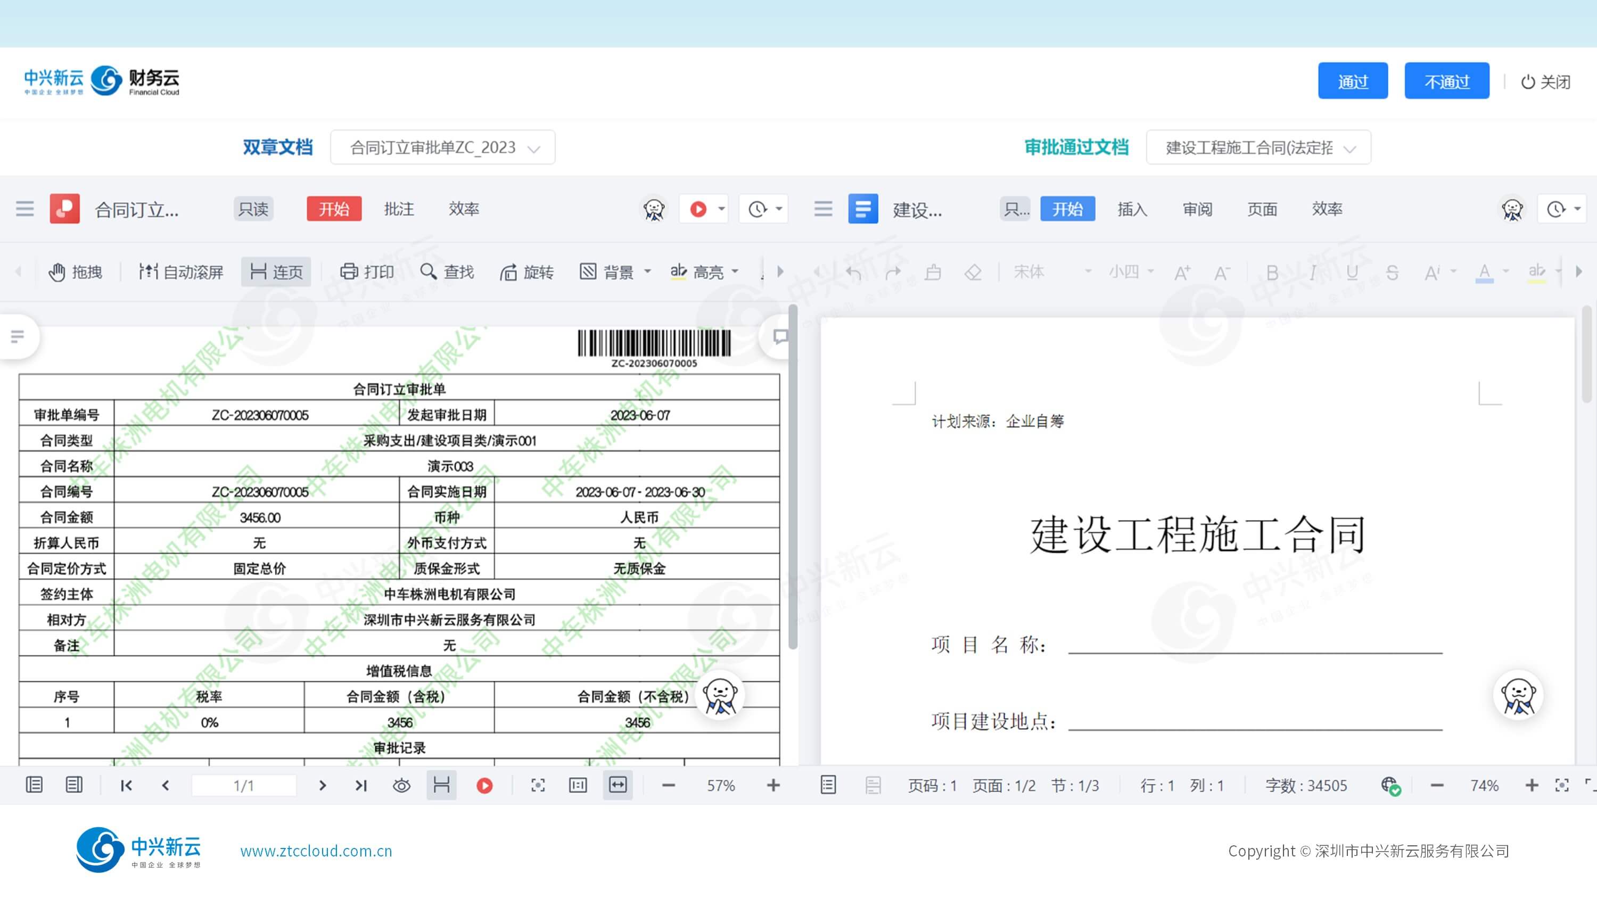Click the format painter icon
This screenshot has height=898, width=1597.
(x=933, y=271)
